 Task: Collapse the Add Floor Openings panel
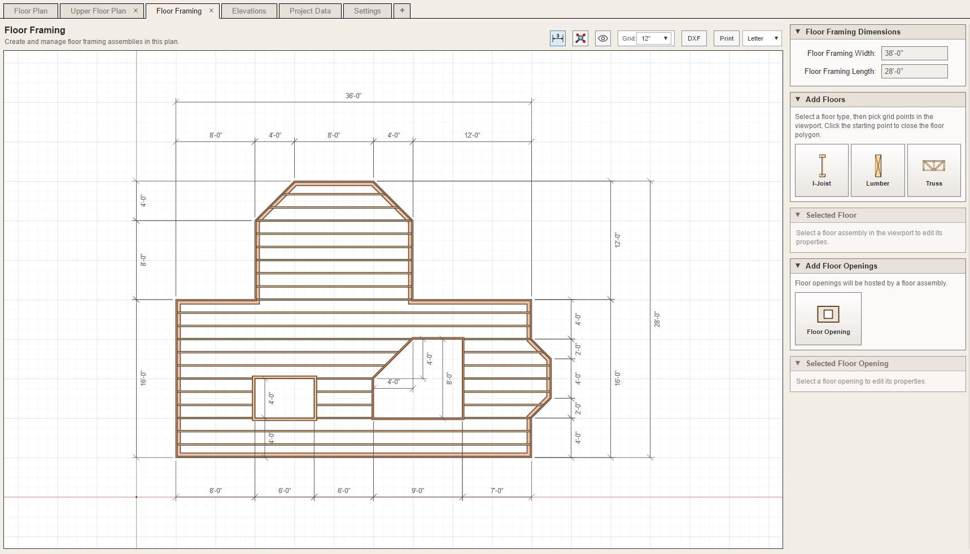pyautogui.click(x=798, y=266)
